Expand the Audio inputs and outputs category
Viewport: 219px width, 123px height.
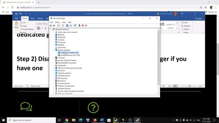54,32
